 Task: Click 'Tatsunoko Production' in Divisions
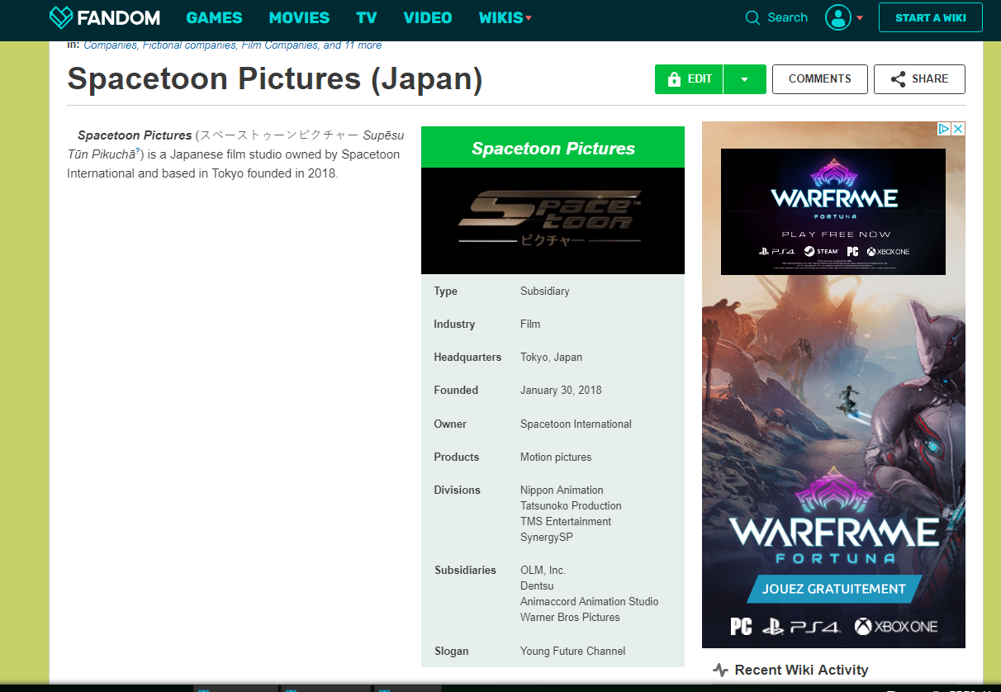point(571,506)
